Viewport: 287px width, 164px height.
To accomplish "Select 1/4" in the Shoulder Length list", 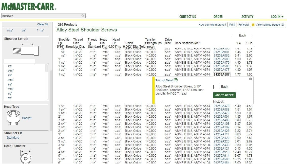I will coord(10,75).
